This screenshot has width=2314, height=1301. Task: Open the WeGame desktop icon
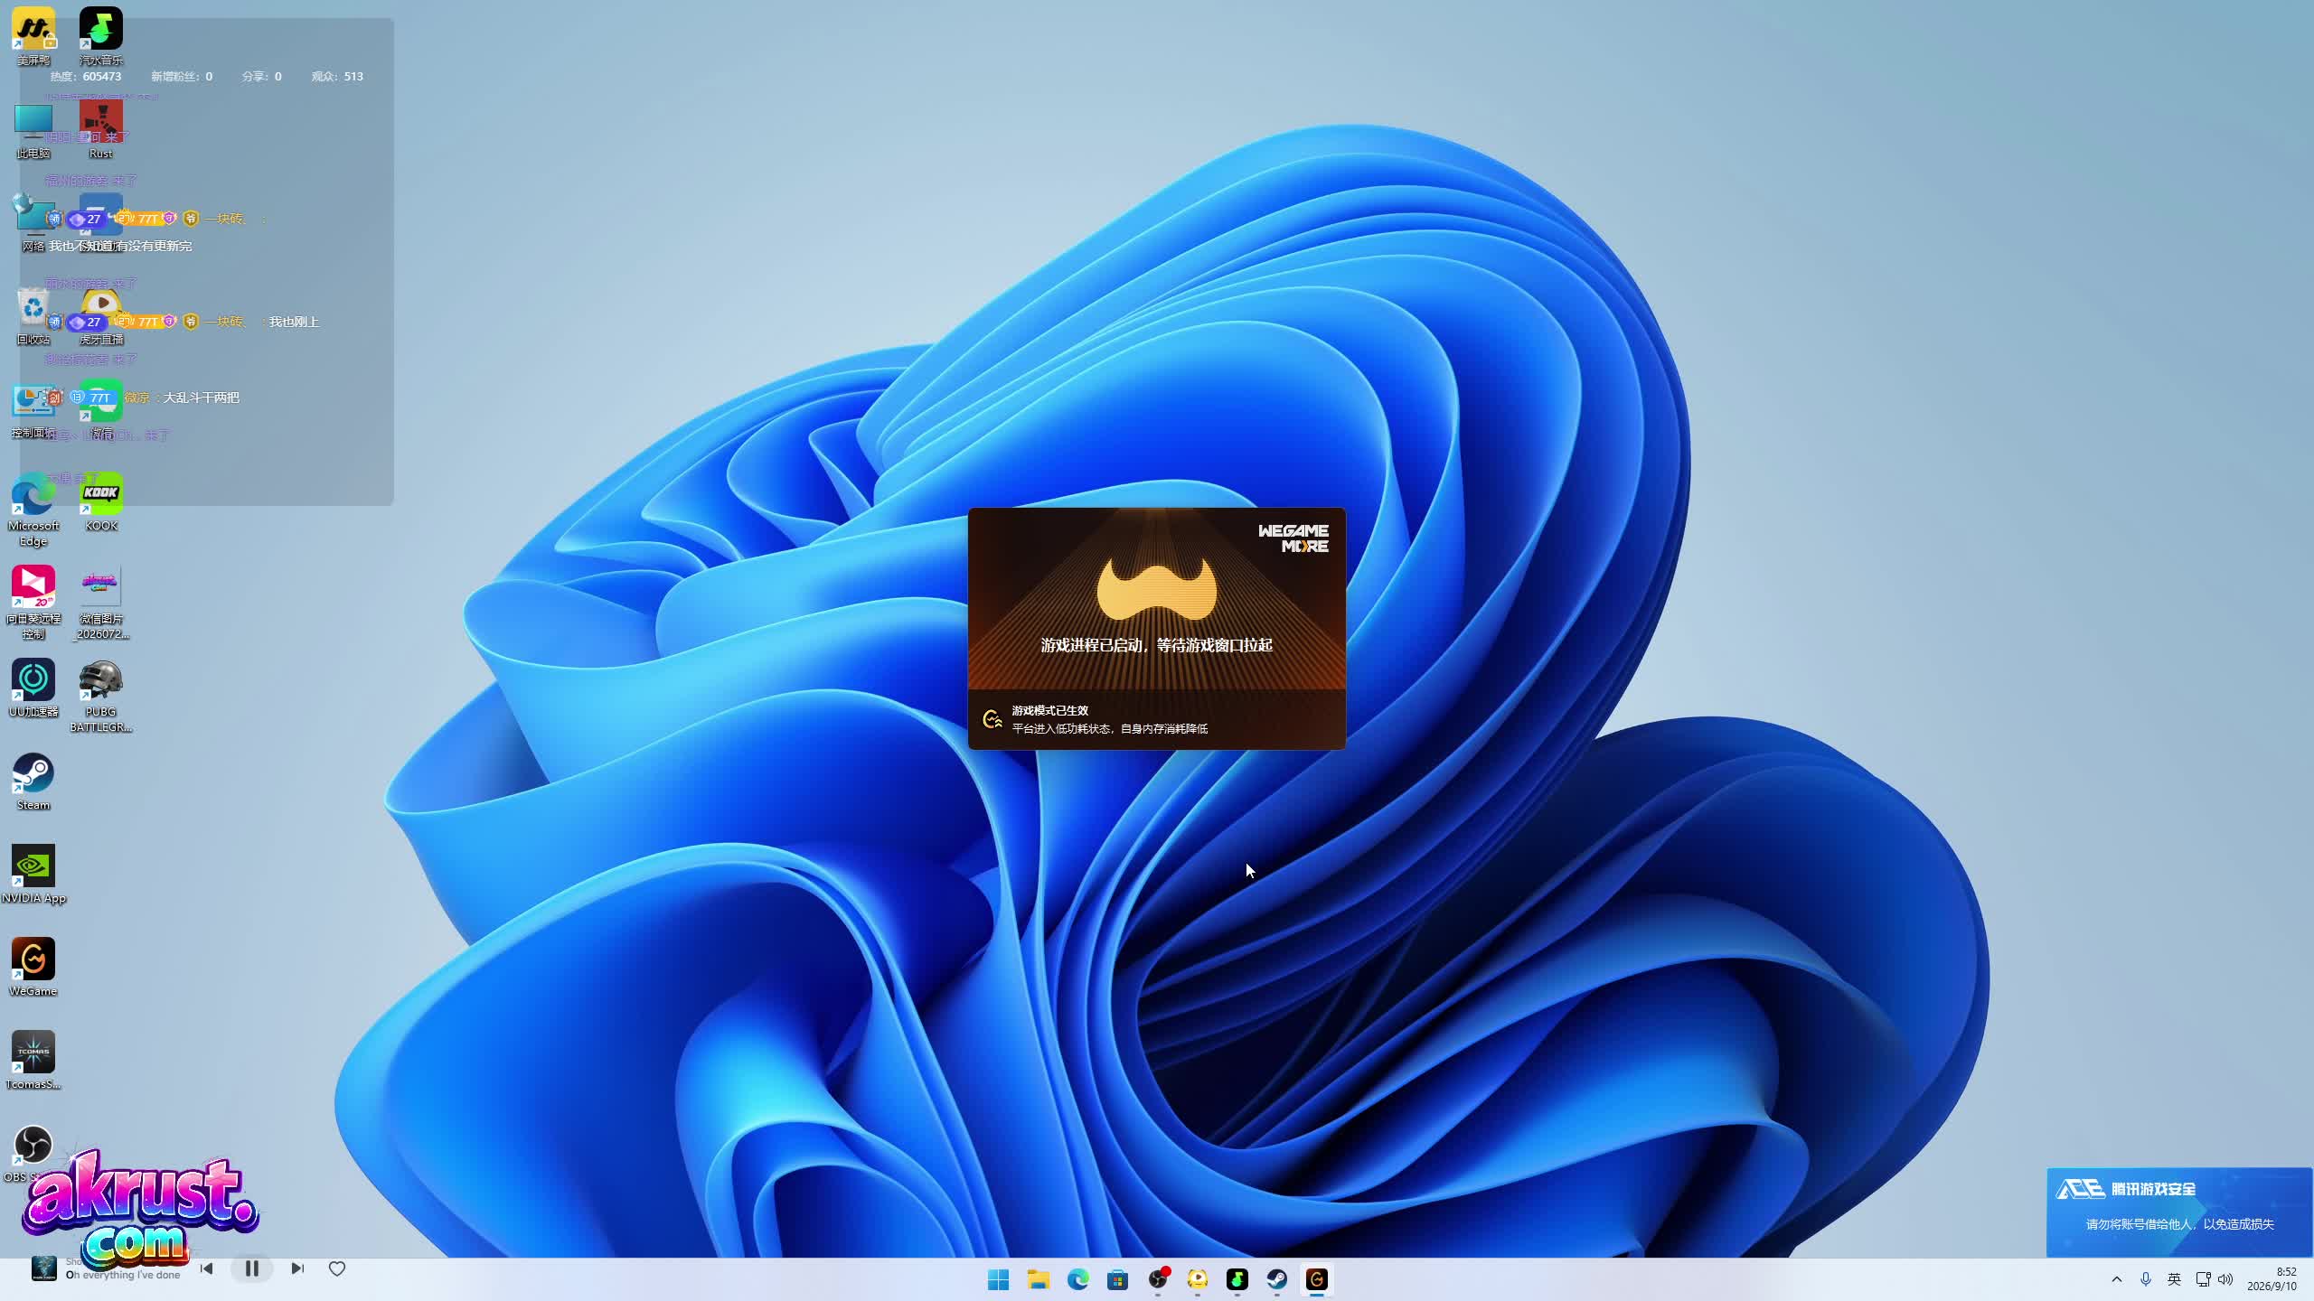click(x=33, y=968)
